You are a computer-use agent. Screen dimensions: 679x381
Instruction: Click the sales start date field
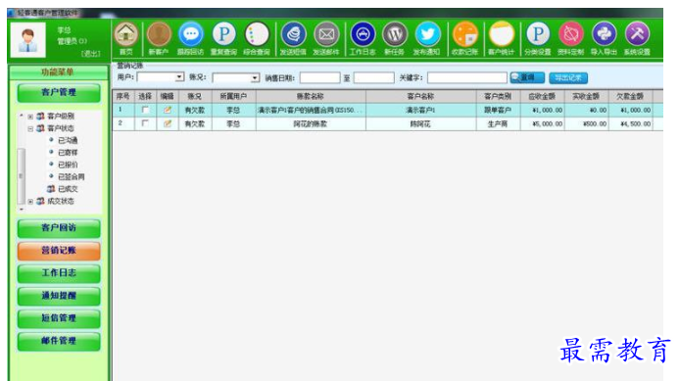click(320, 78)
